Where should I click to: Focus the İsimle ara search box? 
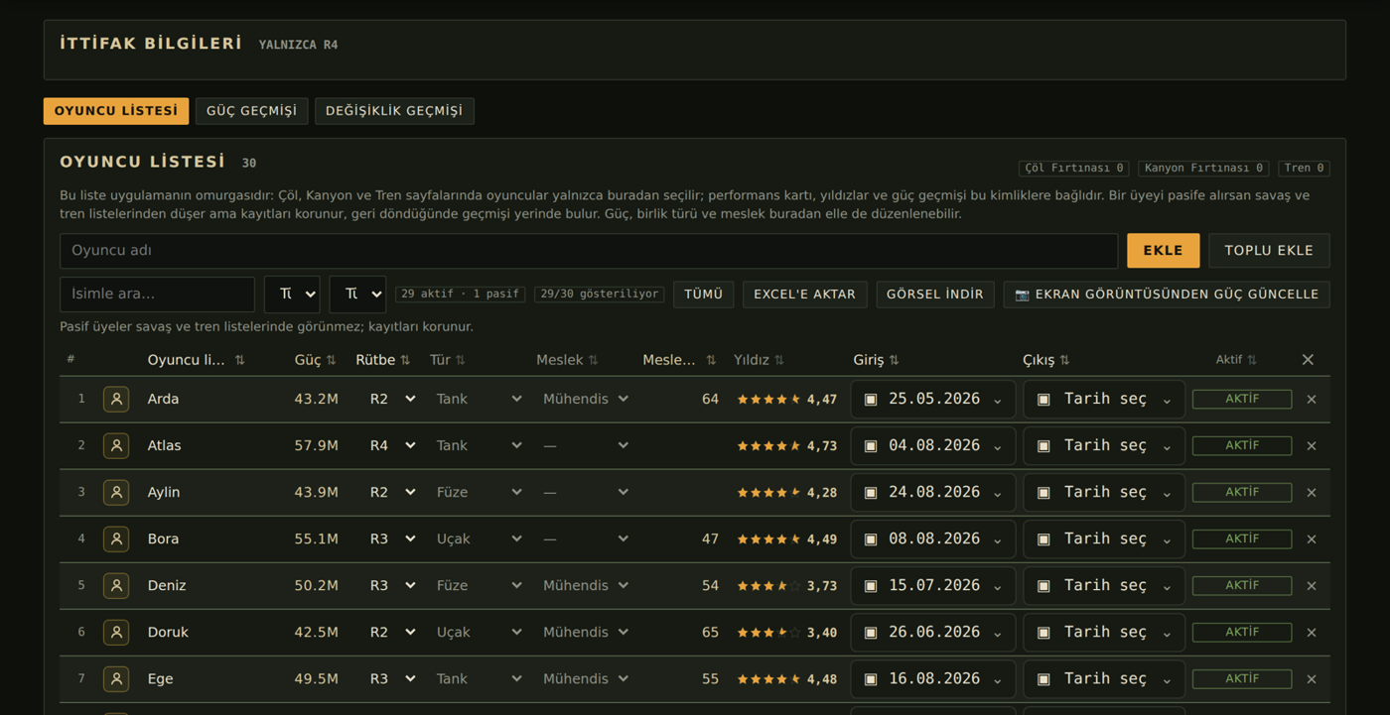[x=157, y=294]
